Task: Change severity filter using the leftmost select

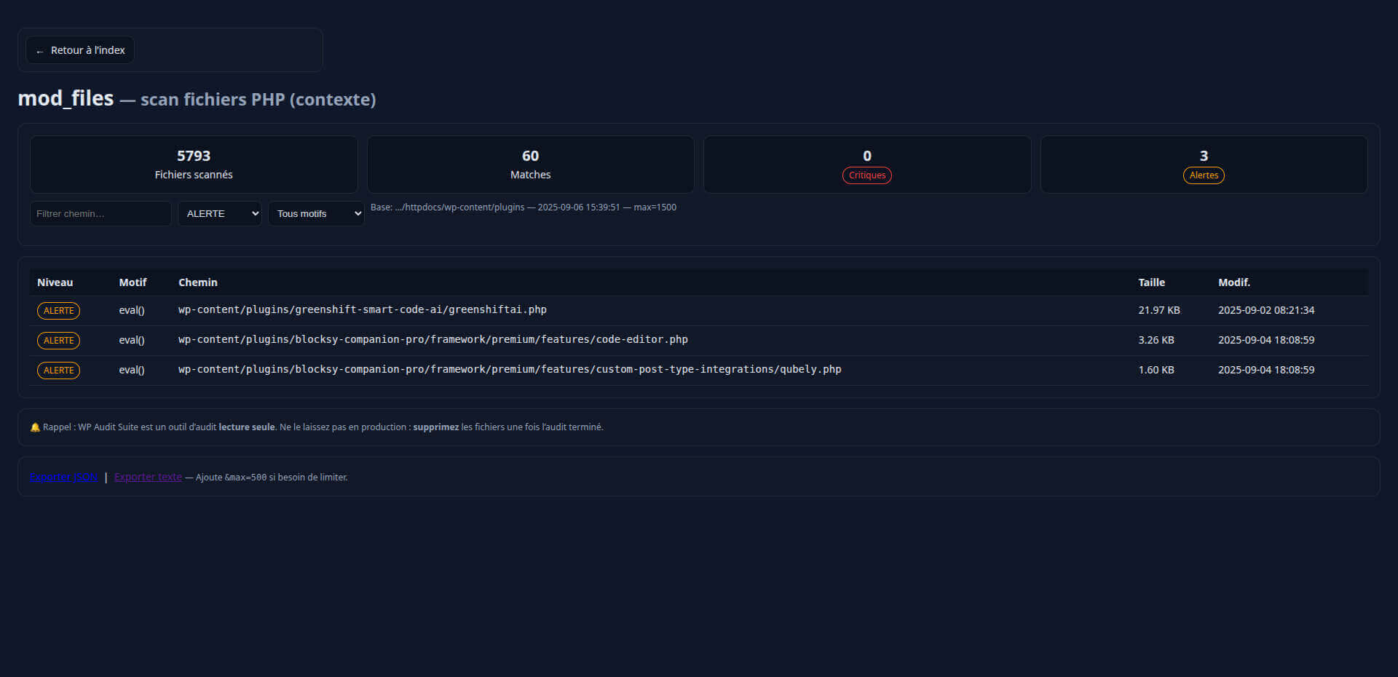Action: (x=219, y=213)
